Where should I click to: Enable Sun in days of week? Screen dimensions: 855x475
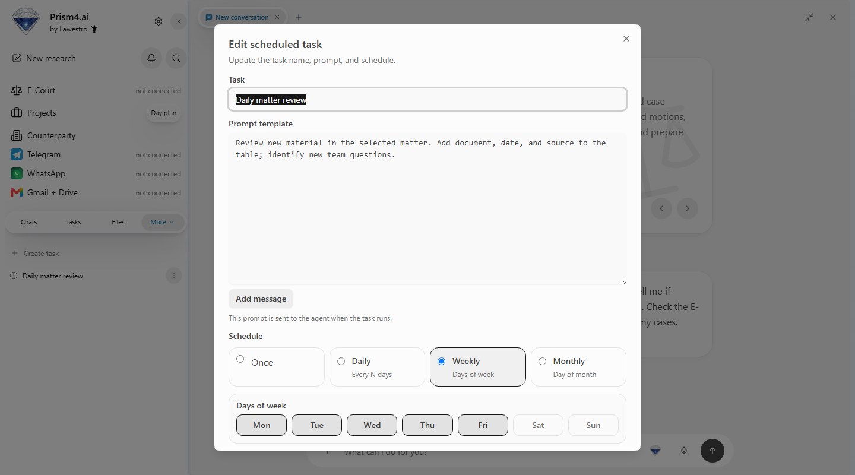click(593, 425)
